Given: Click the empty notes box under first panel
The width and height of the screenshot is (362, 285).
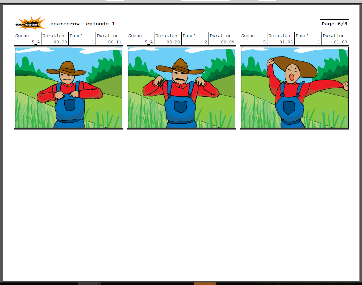Looking at the screenshot, I should (x=69, y=197).
